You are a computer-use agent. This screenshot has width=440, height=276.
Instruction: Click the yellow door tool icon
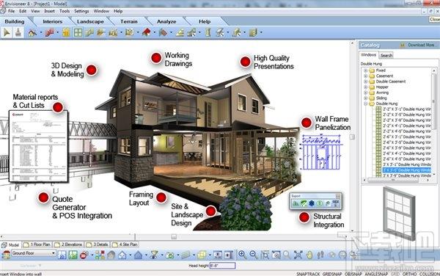66,32
